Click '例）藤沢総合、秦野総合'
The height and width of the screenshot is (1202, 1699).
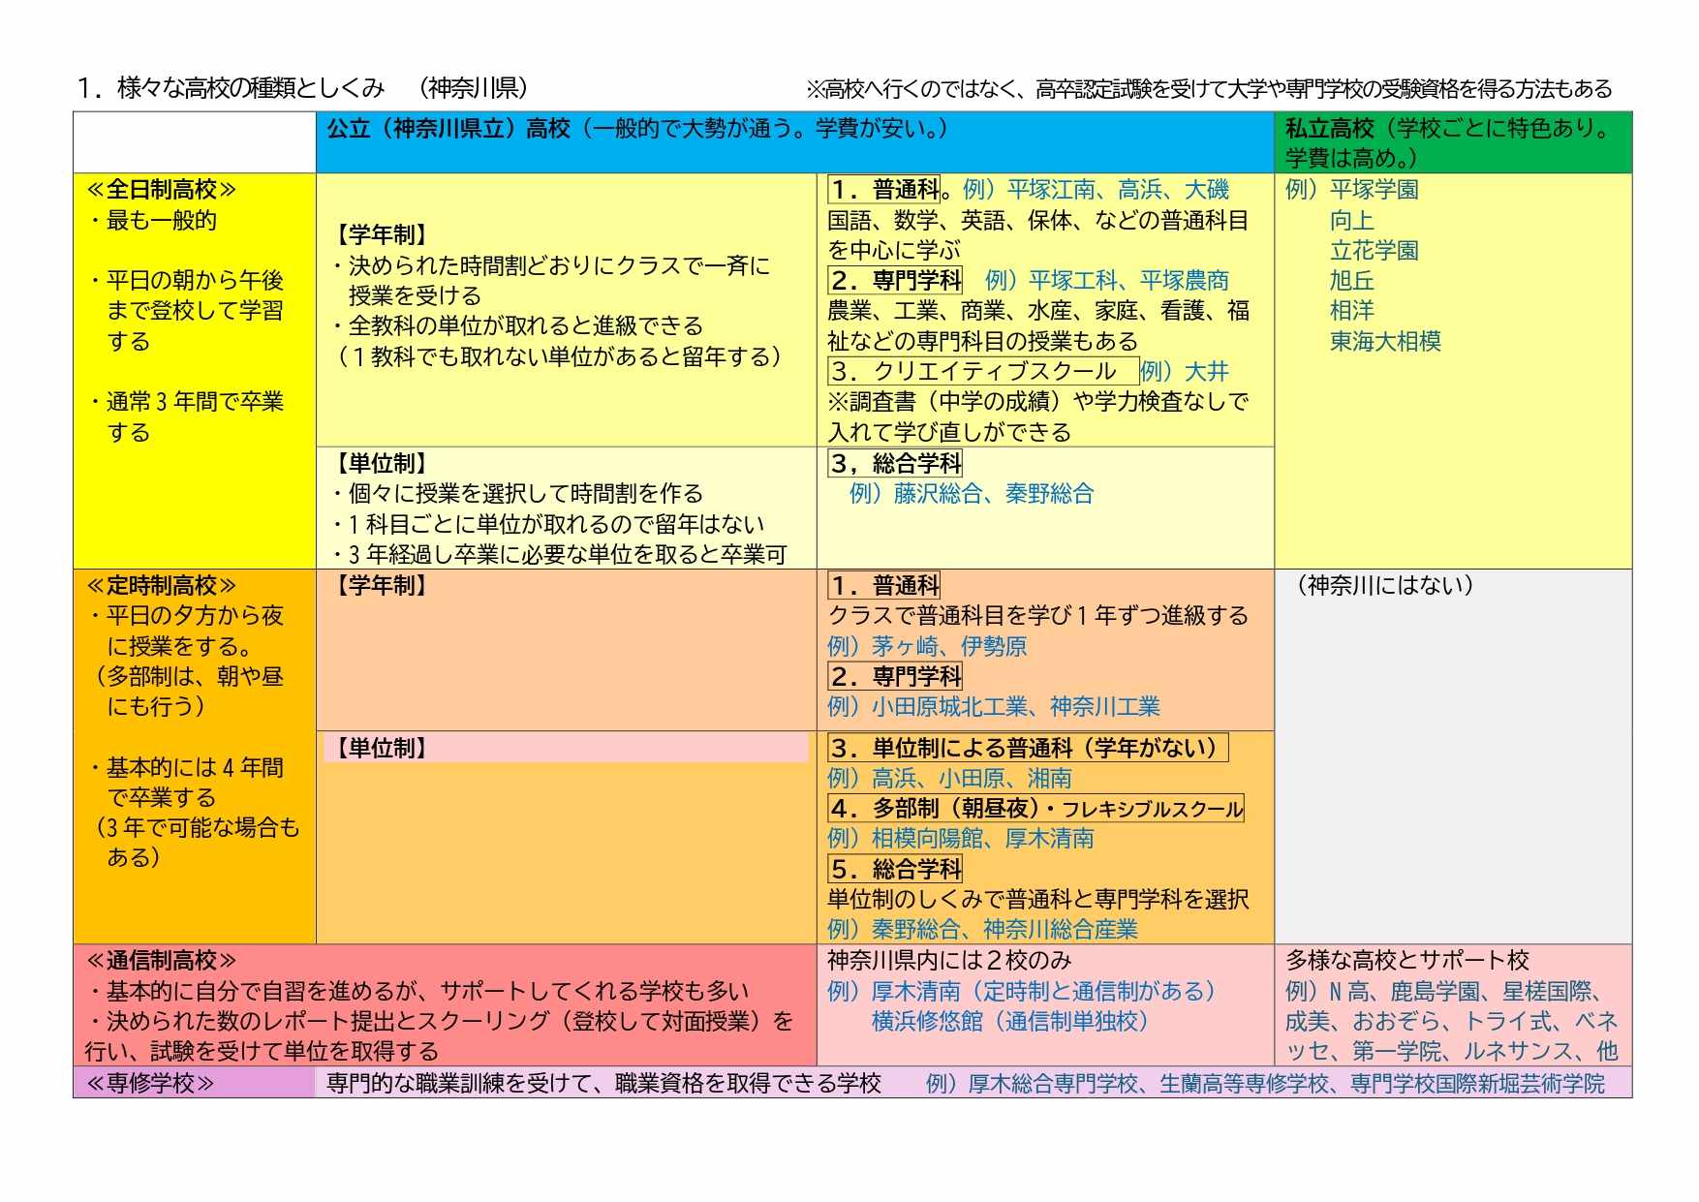tap(972, 494)
